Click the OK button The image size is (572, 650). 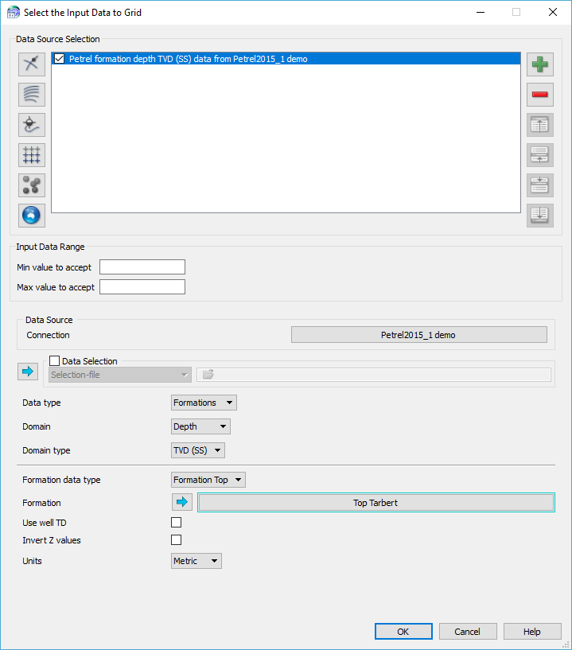pos(403,632)
